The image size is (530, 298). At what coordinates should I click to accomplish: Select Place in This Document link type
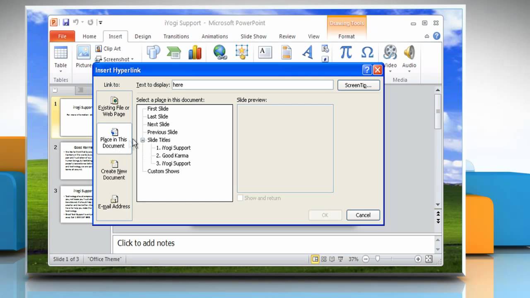(114, 139)
